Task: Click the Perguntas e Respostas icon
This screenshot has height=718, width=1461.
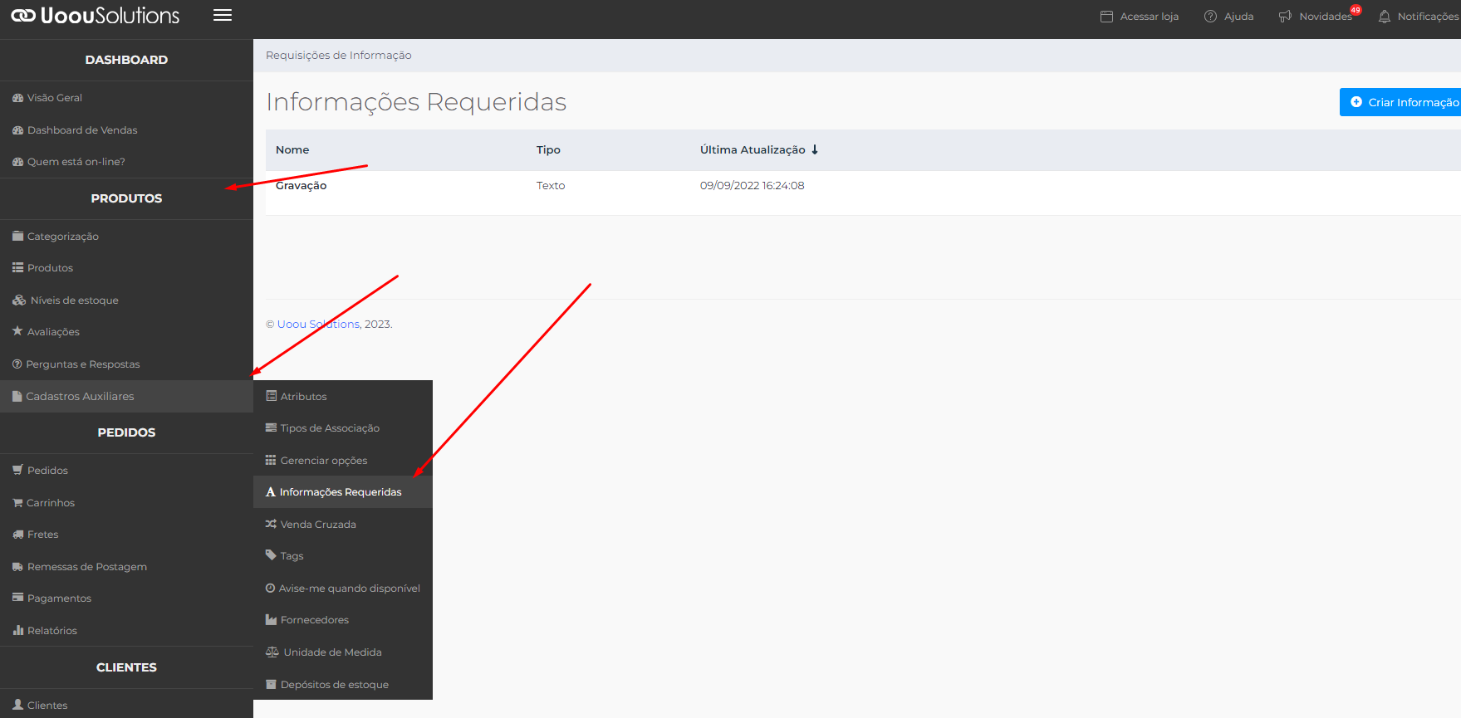Action: tap(17, 364)
